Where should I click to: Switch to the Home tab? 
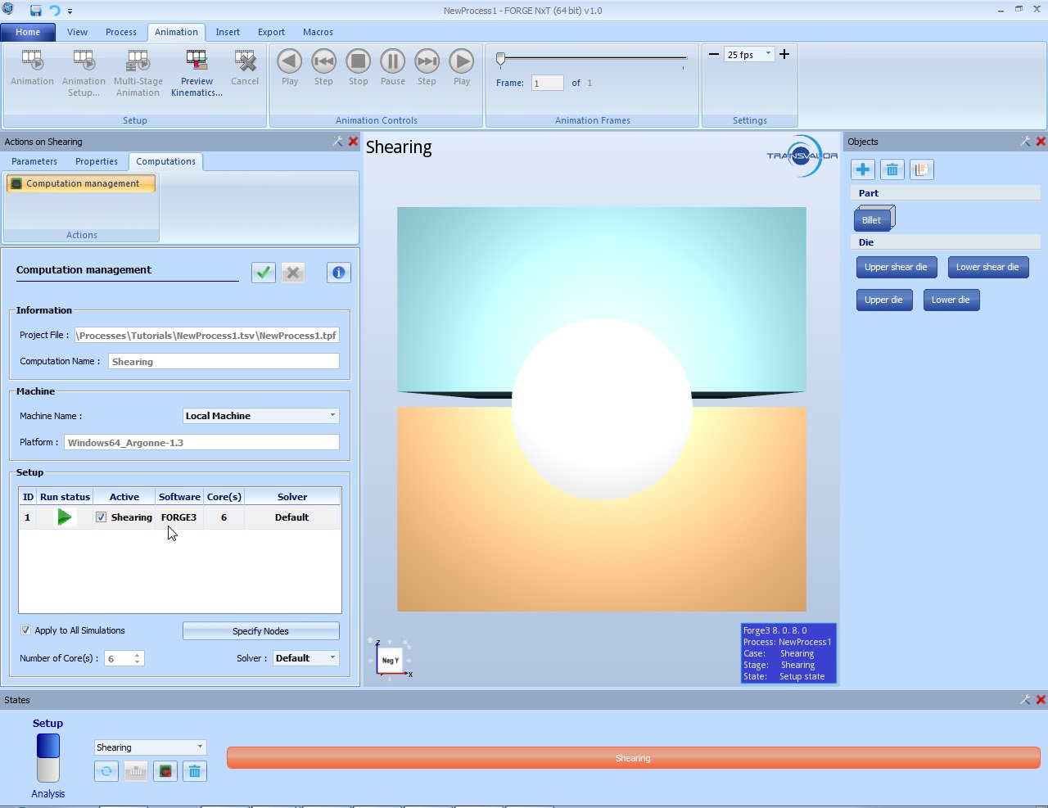pos(28,32)
